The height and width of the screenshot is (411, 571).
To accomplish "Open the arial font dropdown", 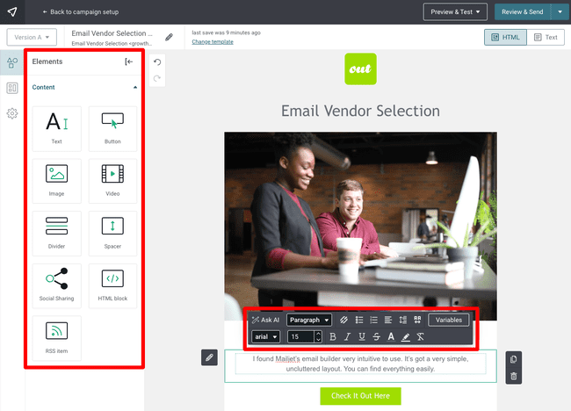I will 265,336.
